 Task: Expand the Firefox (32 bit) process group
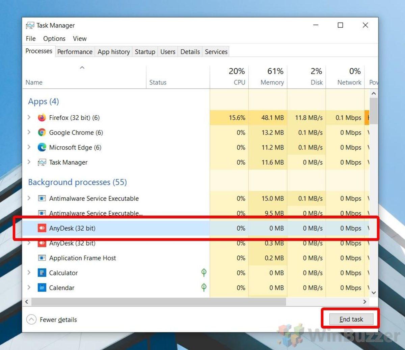[29, 118]
